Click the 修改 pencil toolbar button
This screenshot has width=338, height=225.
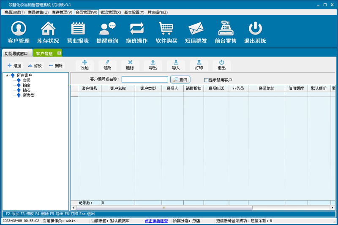click(x=107, y=65)
